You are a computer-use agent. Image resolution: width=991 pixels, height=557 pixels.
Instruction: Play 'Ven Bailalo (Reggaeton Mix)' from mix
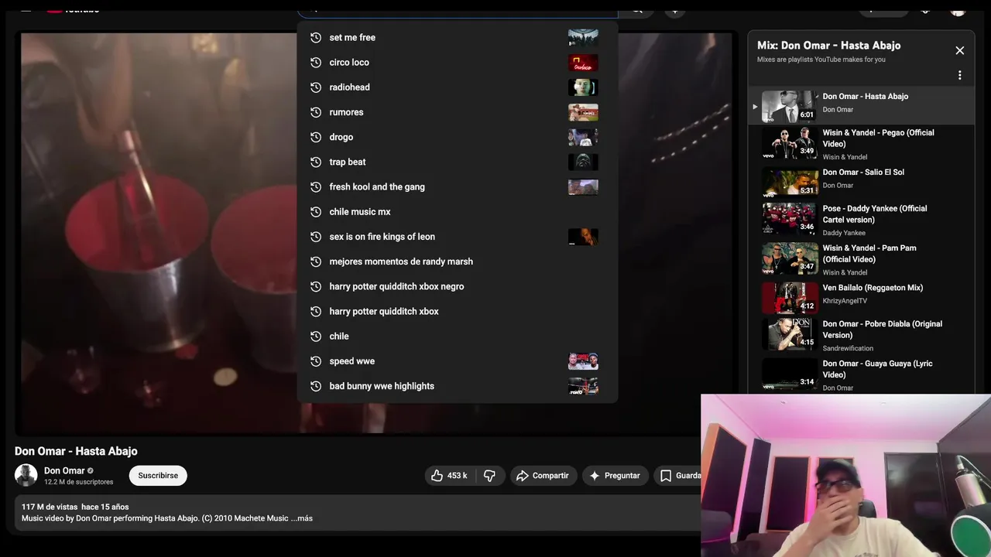(862, 298)
